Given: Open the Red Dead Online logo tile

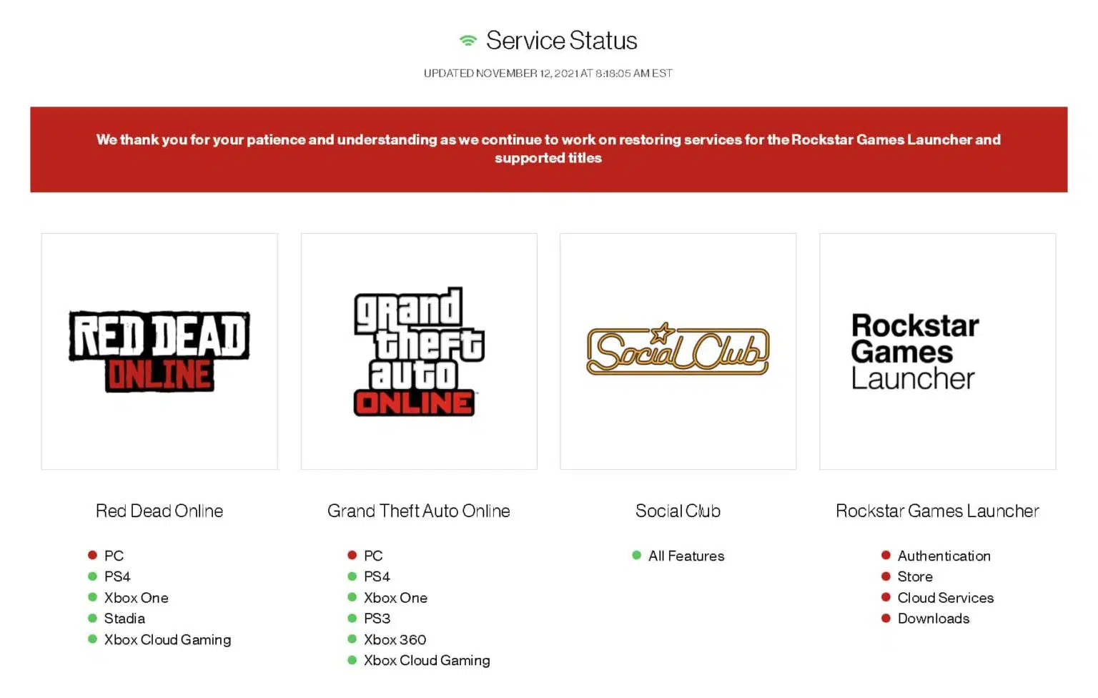Looking at the screenshot, I should [159, 351].
